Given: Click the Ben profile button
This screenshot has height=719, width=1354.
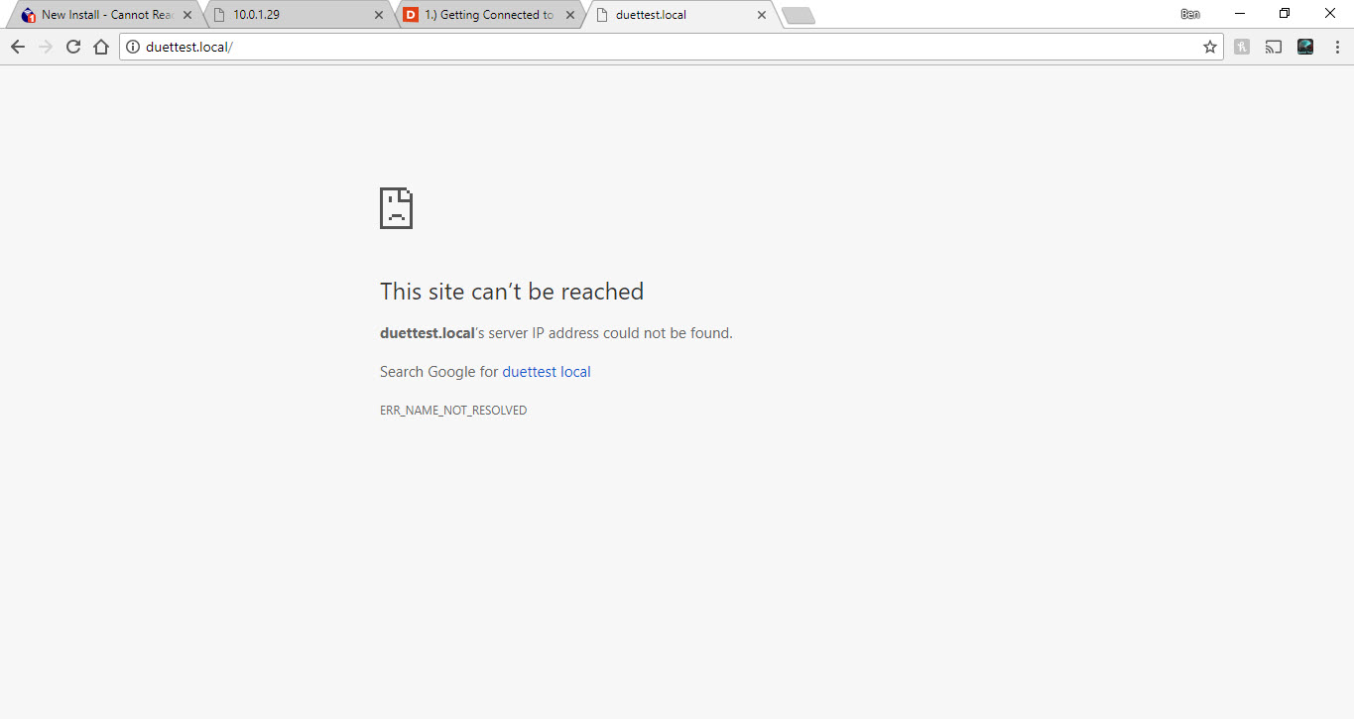Looking at the screenshot, I should pyautogui.click(x=1189, y=14).
